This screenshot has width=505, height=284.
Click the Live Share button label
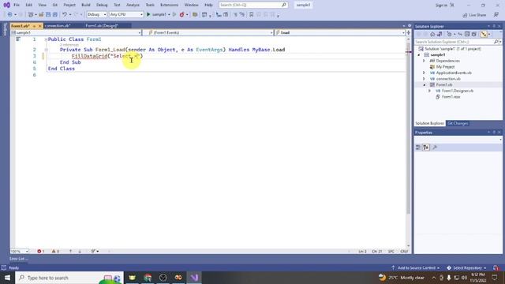pos(477,15)
